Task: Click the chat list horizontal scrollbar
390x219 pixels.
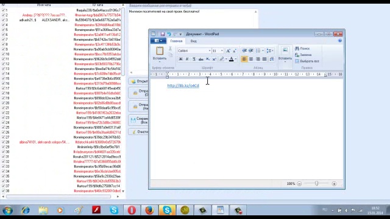Action: click(58, 196)
